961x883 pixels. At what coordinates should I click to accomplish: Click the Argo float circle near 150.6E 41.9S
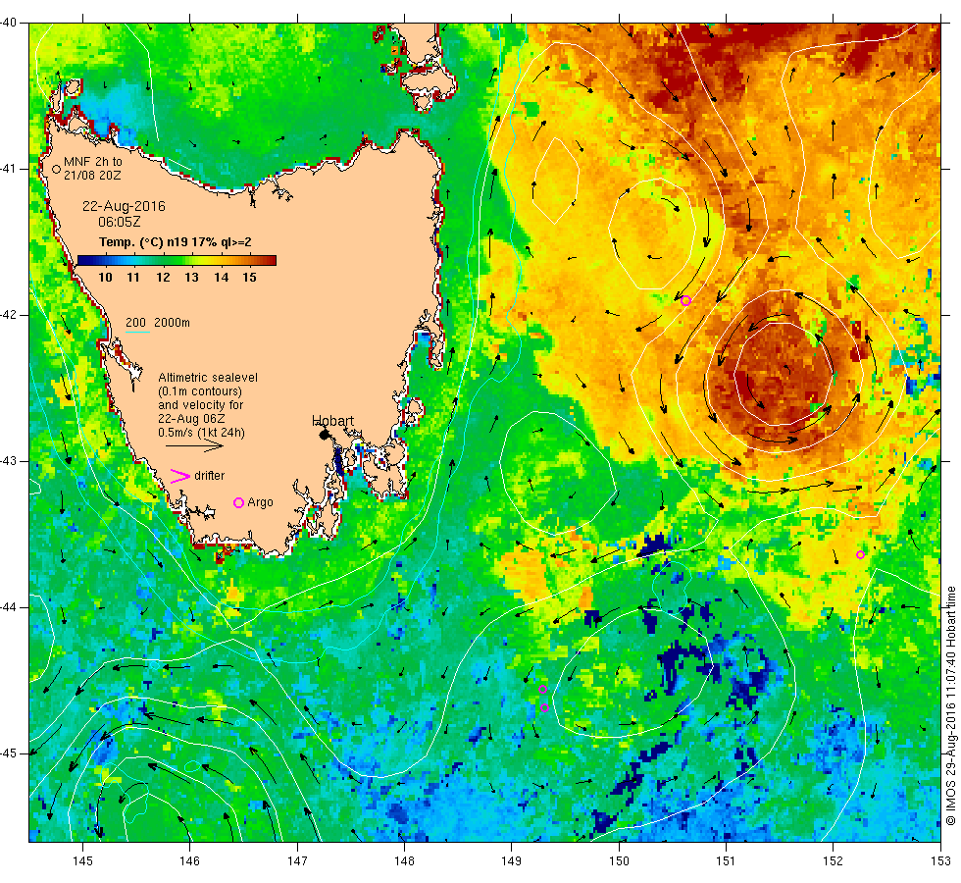[x=685, y=300]
